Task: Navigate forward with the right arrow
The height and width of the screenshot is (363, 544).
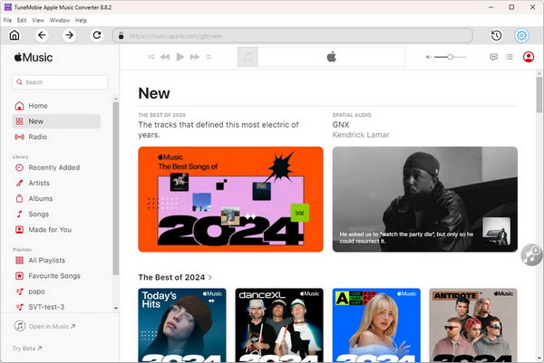Action: pos(70,35)
